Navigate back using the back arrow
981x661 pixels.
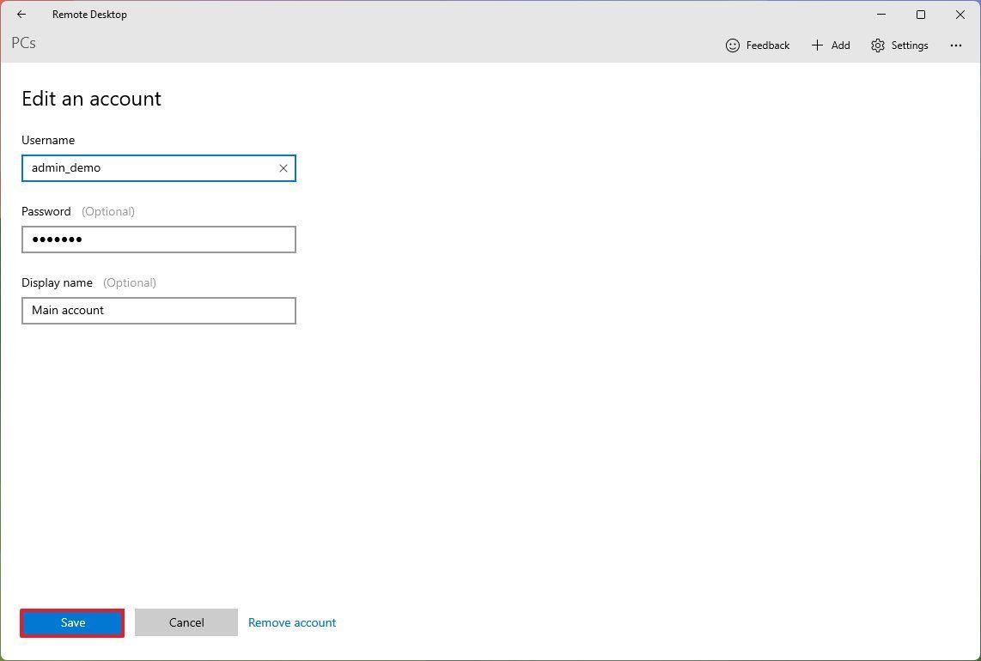pos(21,14)
